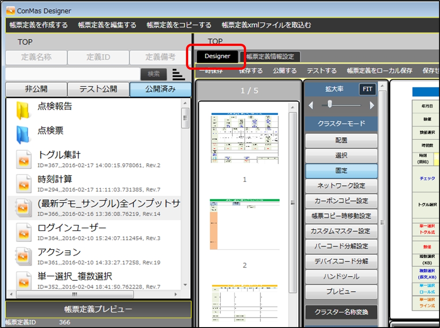
Task: Click the blue 点検票 folder icon
Action: (22, 135)
